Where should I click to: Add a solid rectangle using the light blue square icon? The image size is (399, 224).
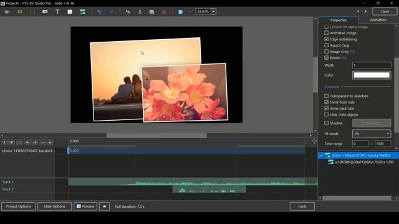pyautogui.click(x=70, y=12)
